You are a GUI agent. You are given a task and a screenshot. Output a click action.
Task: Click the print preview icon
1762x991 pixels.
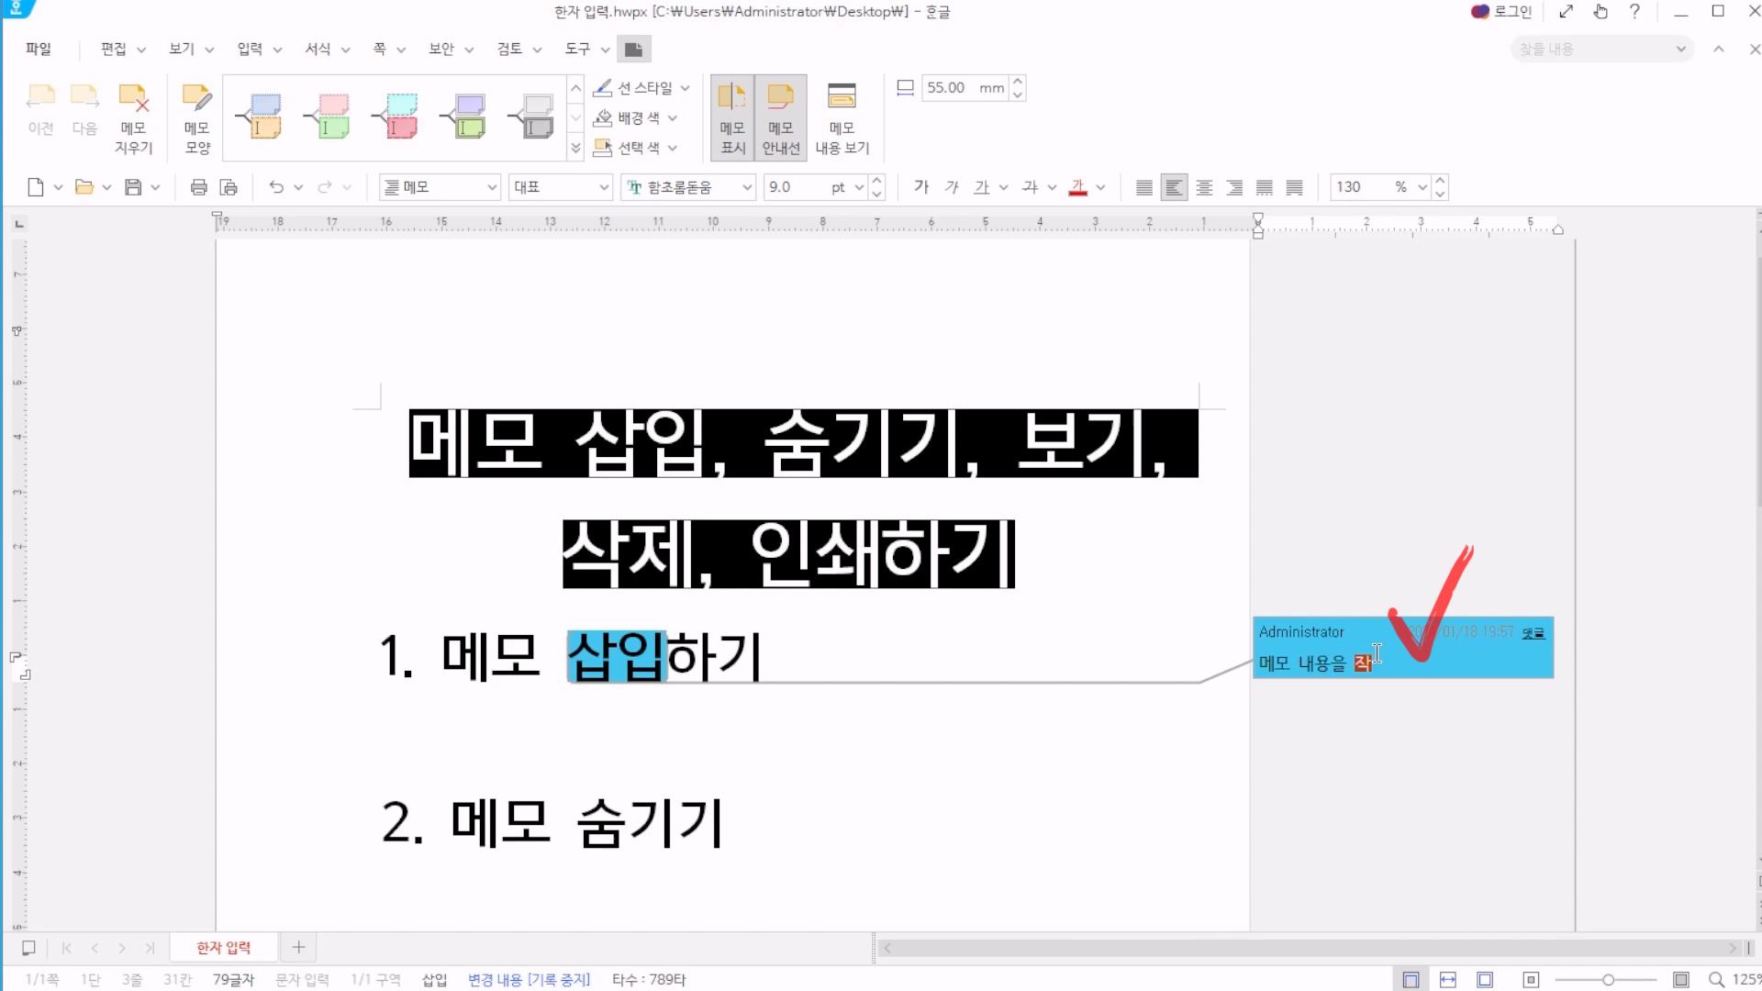(229, 187)
